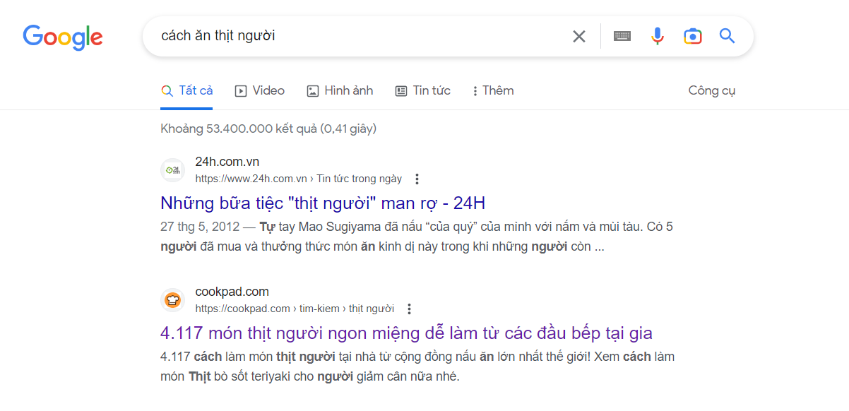Open the 'Những bữa tiệc' 24H result link
This screenshot has width=849, height=411.
tap(323, 203)
